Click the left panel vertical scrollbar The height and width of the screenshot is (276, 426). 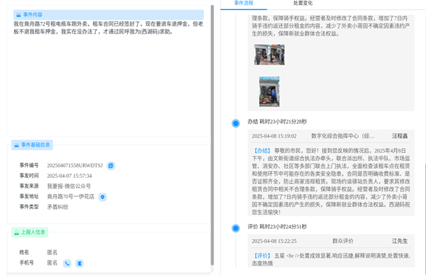[212, 135]
